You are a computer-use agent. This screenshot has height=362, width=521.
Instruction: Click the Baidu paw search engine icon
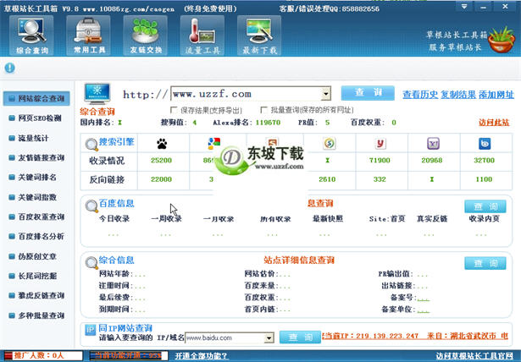[x=162, y=144]
